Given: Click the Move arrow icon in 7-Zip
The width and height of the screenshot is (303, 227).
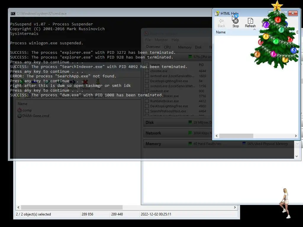Looking at the screenshot, I should [x=72, y=82].
